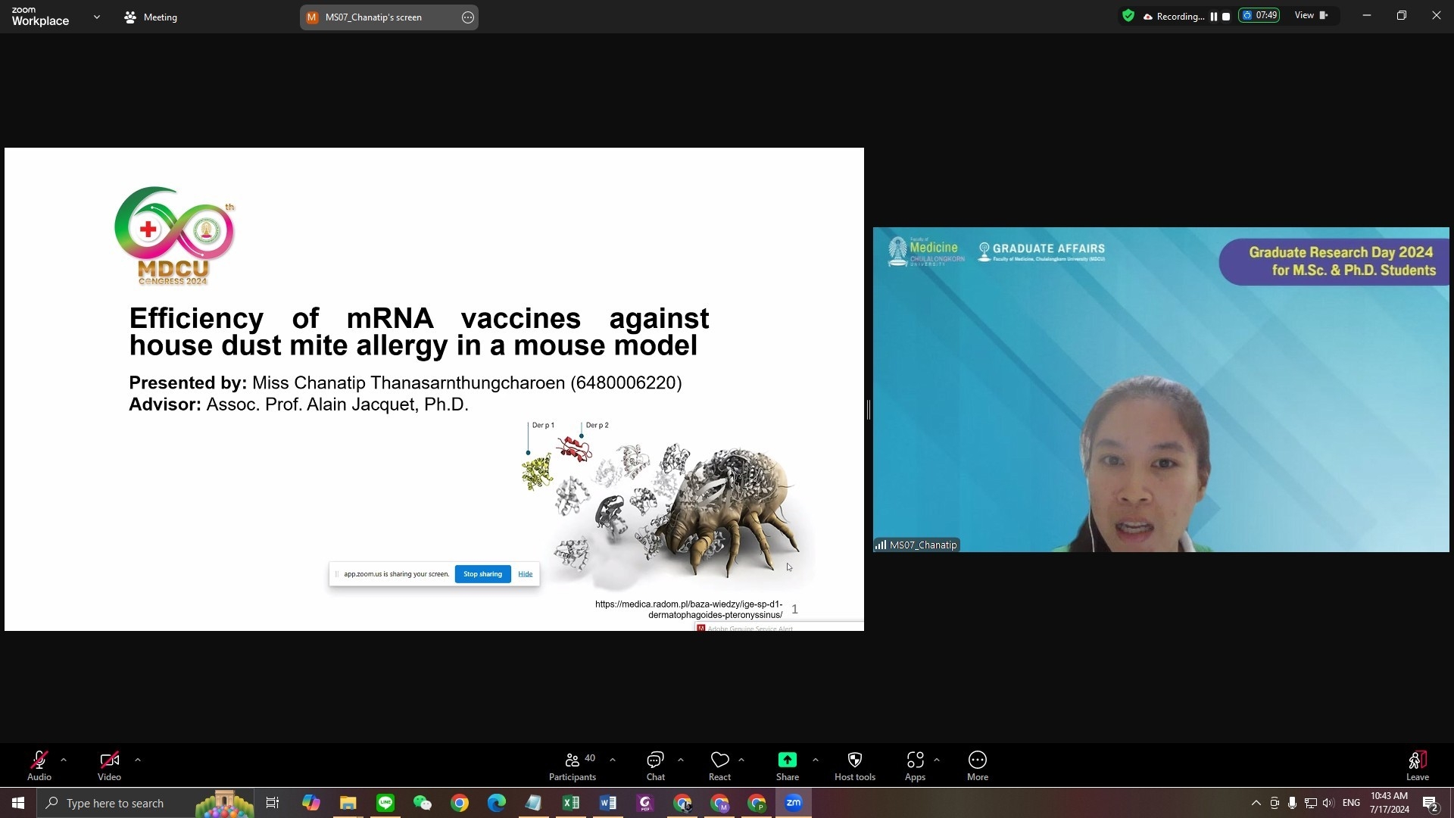Click the Stop sharing button
Screen dimensions: 1454x818
482,574
